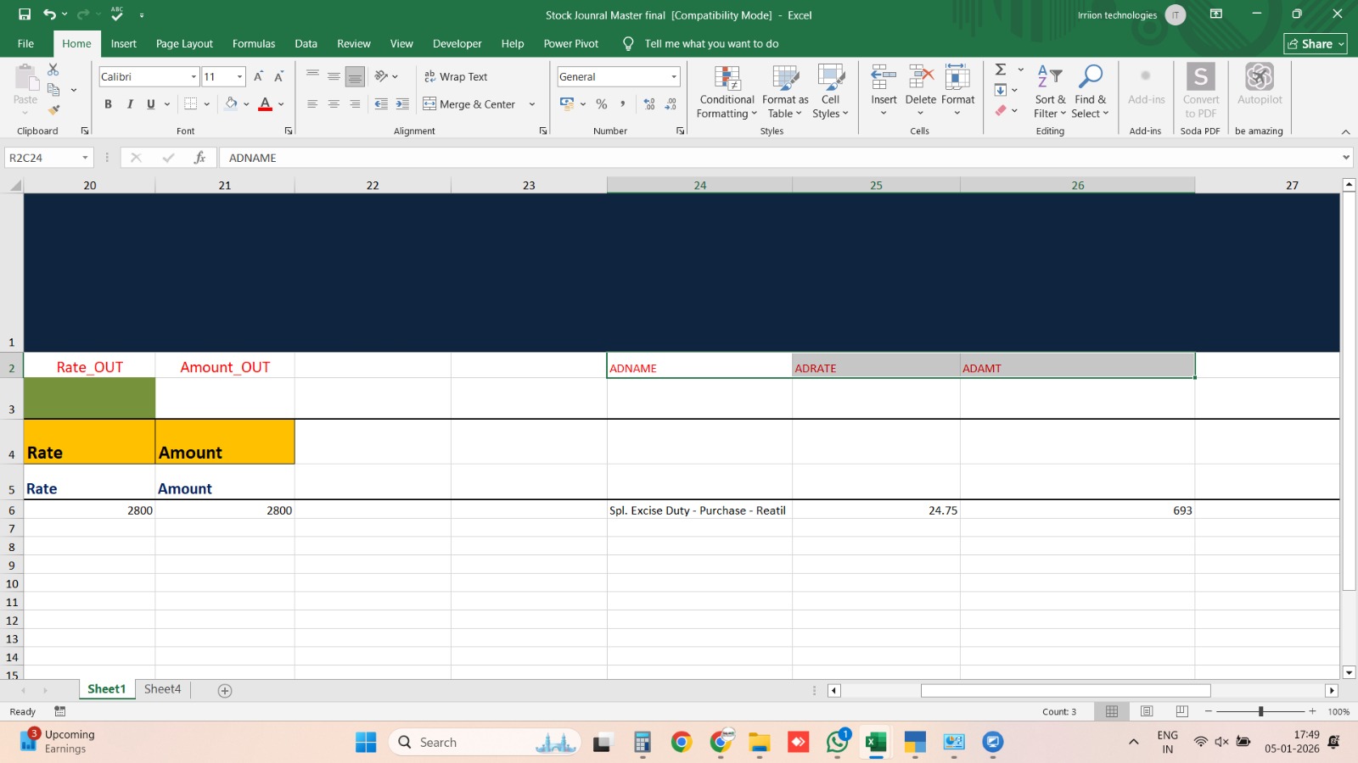Toggle Bold formatting

(x=108, y=104)
